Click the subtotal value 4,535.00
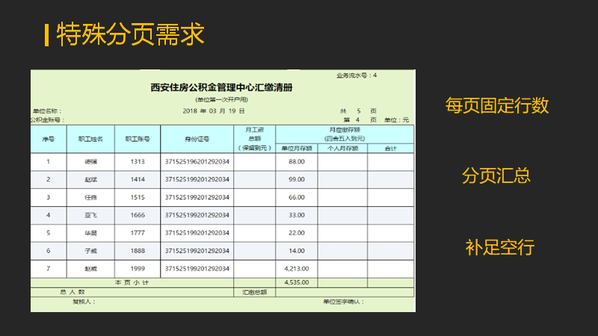This screenshot has height=336, width=598. point(297,283)
